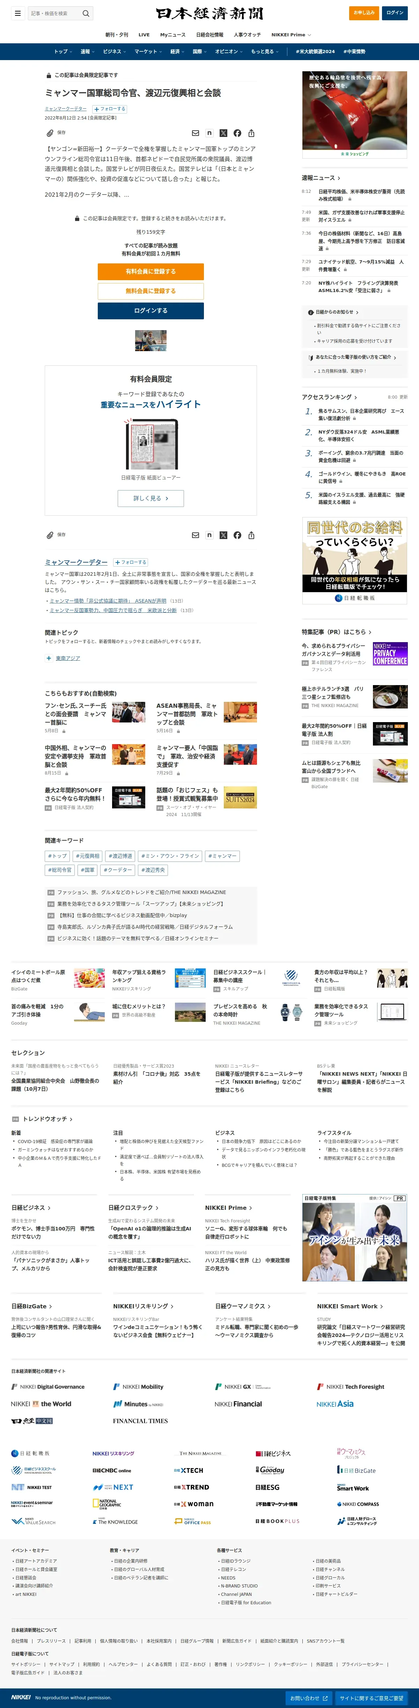Expand the 経済 navigation dropdown
Viewport: 419px width, 1708px height.
pyautogui.click(x=177, y=52)
